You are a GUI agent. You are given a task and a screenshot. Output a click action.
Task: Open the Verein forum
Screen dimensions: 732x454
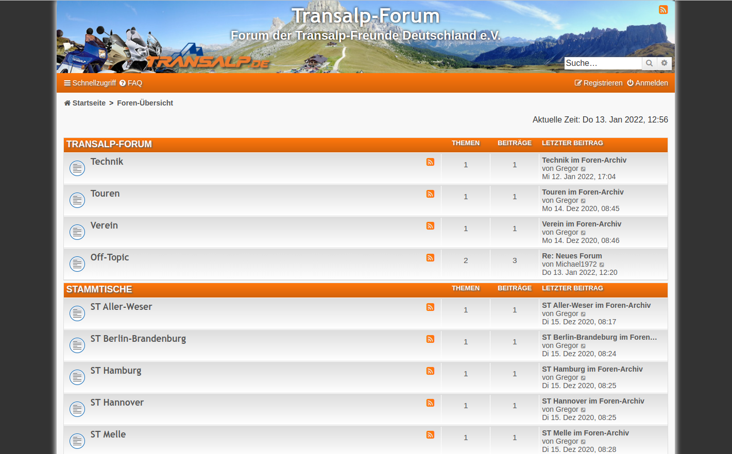104,225
